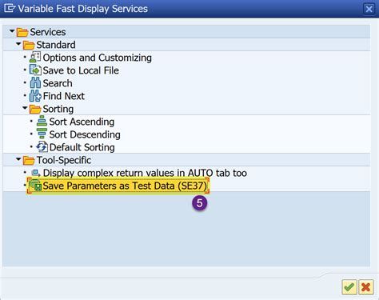The image size is (379, 300).
Task: Select 'Save to Local File' entry
Action: pos(81,70)
